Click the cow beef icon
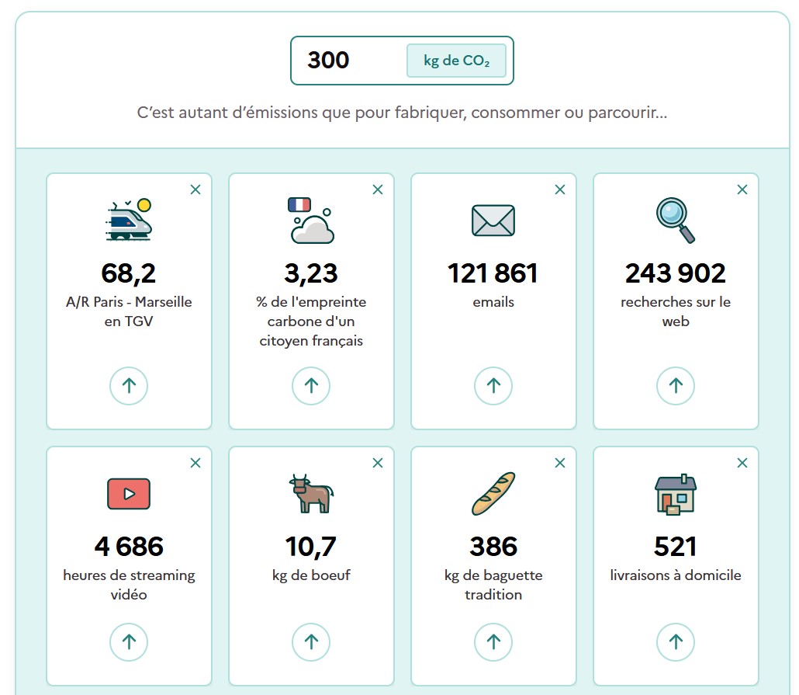The width and height of the screenshot is (799, 695). tap(311, 493)
